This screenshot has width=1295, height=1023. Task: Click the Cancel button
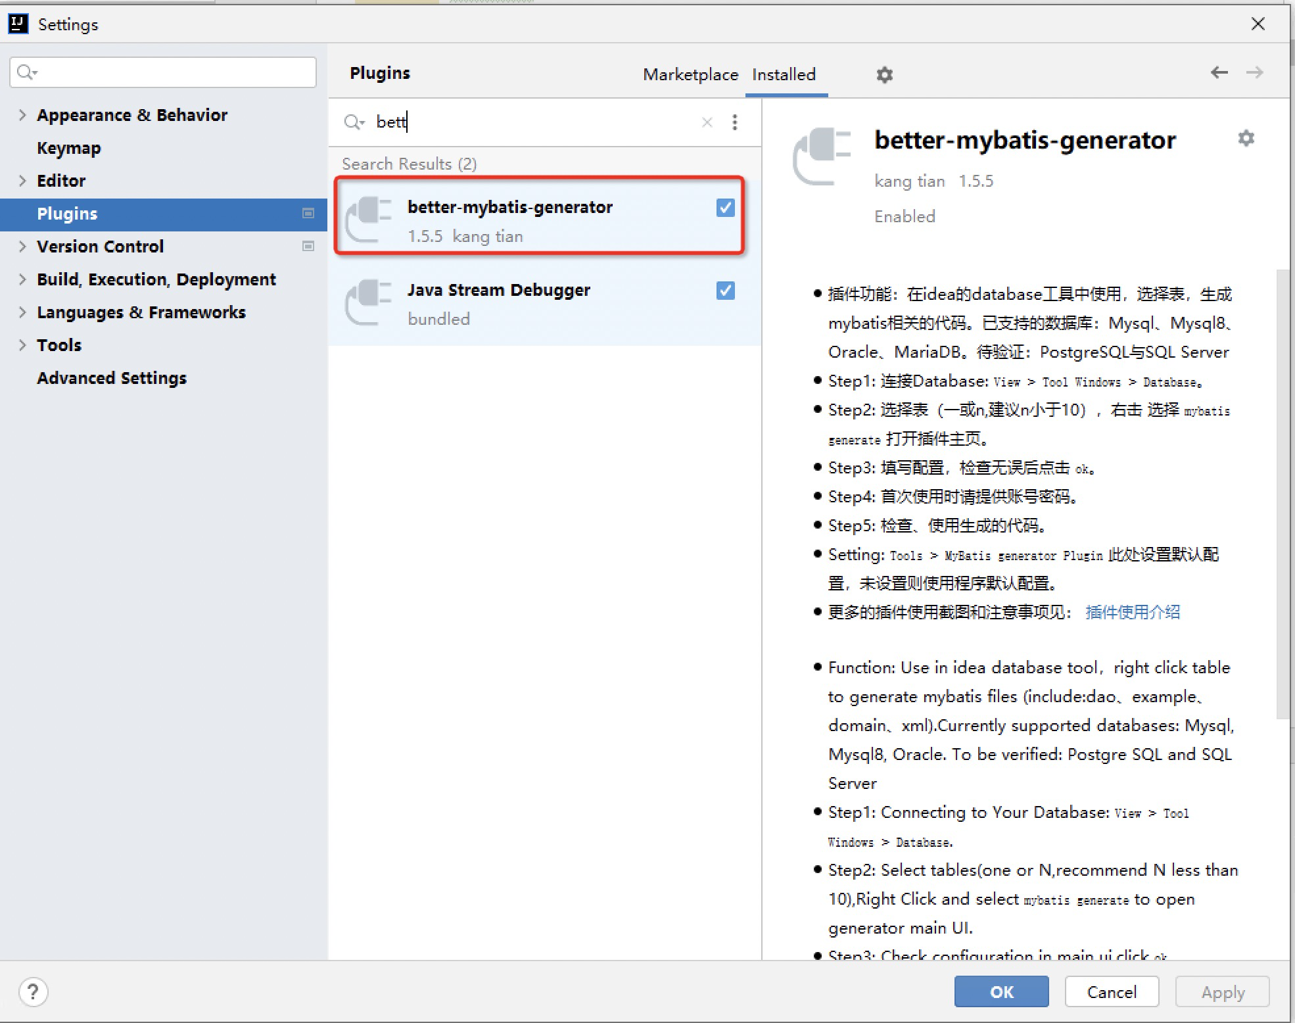[x=1112, y=991]
